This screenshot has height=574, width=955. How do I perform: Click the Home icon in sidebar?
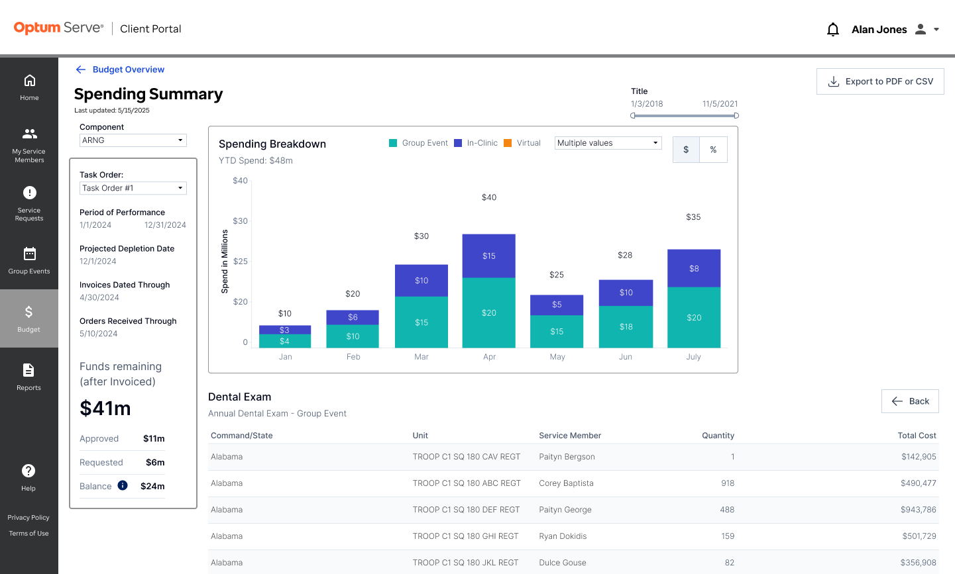30,80
